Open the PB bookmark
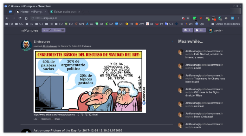 129,24
